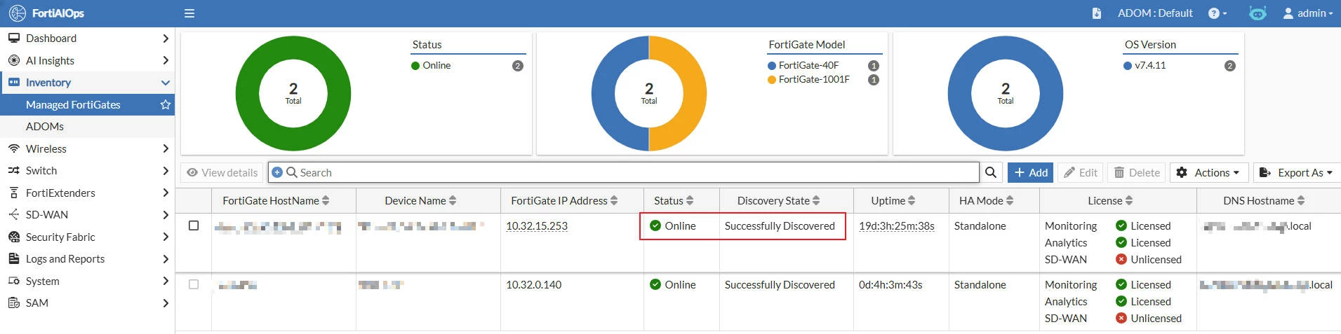Click the Delete button

click(1137, 173)
